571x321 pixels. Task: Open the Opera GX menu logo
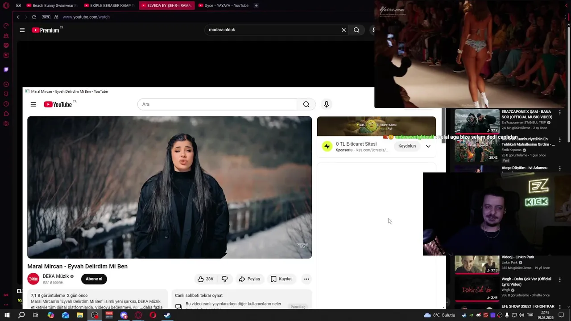click(6, 6)
